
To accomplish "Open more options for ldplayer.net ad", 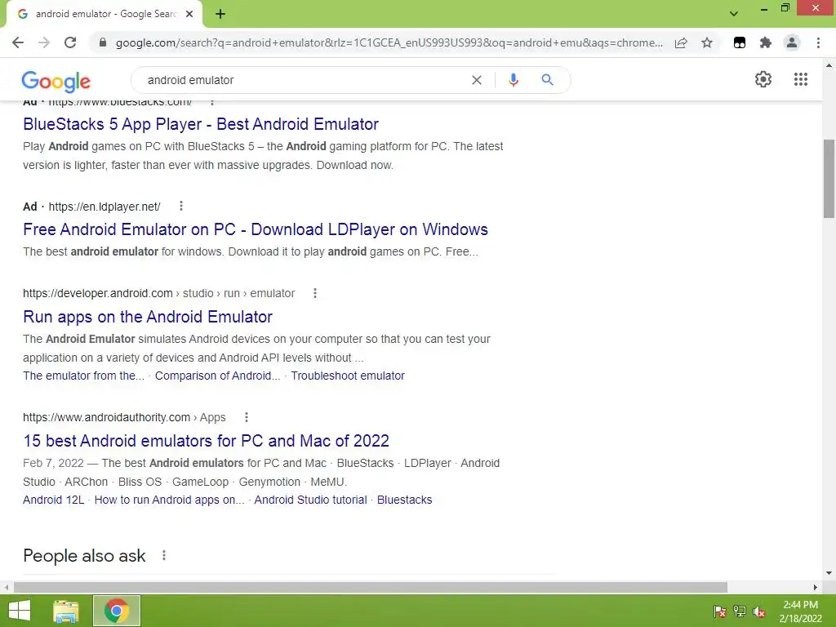I will [x=181, y=206].
